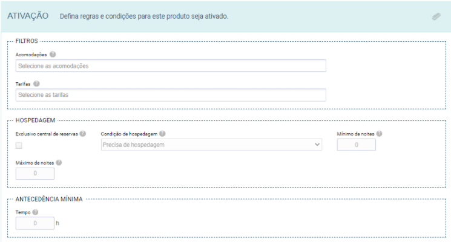The height and width of the screenshot is (242, 451).
Task: Focus the Tempo hours input field
Action: [35, 223]
